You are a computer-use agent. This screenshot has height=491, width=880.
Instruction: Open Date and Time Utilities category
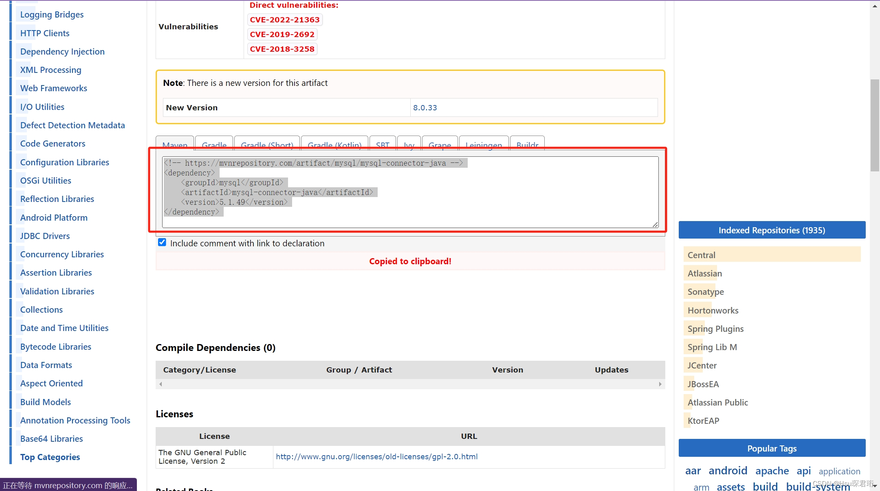64,328
